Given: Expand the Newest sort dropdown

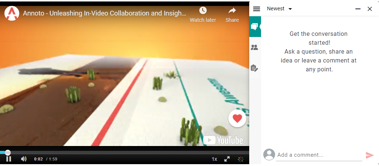Looking at the screenshot, I should (280, 9).
